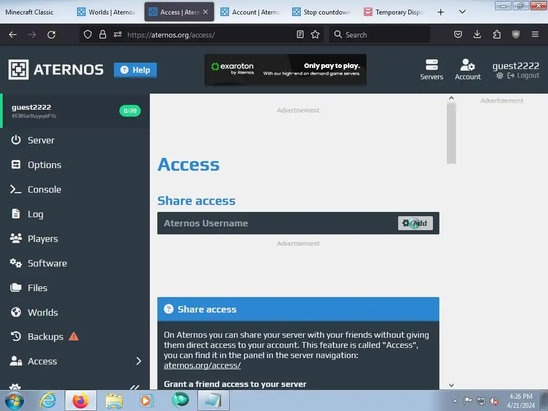This screenshot has height=411, width=548.
Task: Open Internet Explorer from taskbar
Action: coord(48,400)
